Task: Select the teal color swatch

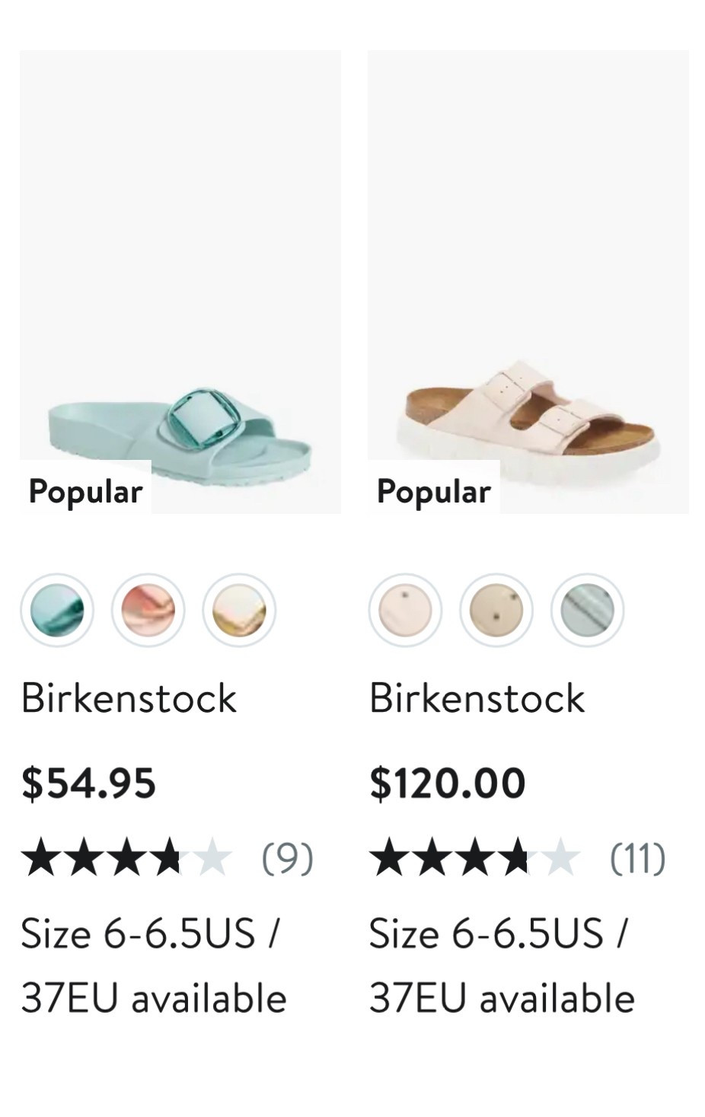Action: pyautogui.click(x=57, y=610)
